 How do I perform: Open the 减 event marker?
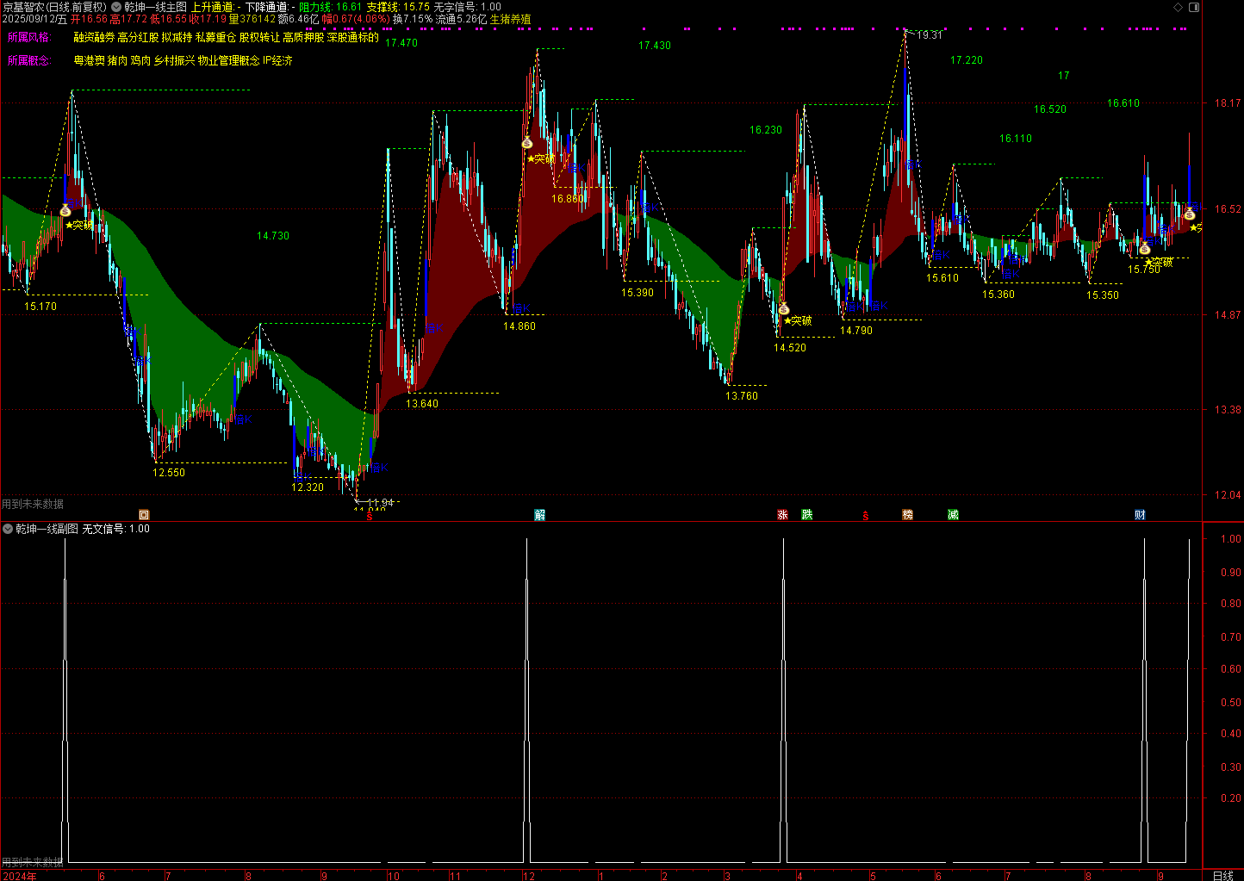[953, 515]
